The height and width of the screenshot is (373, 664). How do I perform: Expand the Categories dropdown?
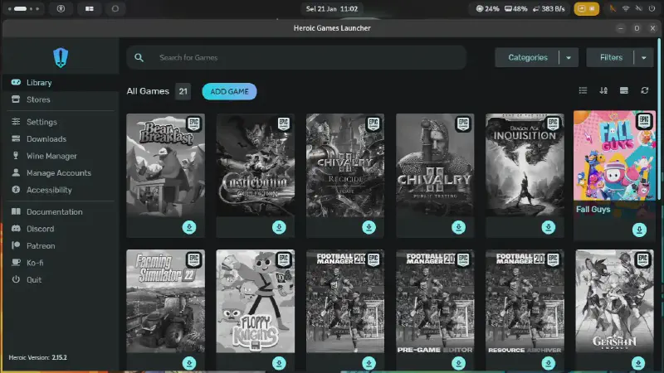[569, 58]
